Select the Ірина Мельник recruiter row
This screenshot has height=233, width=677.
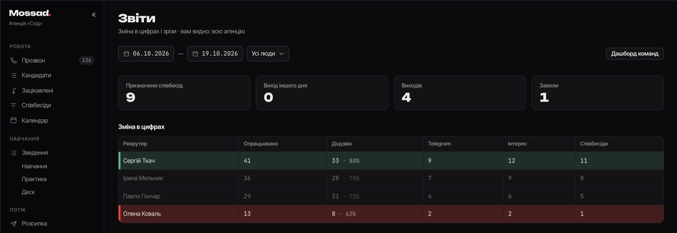tap(391, 178)
